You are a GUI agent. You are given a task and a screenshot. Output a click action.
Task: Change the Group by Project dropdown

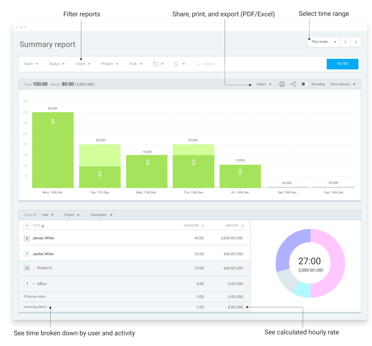(72, 215)
